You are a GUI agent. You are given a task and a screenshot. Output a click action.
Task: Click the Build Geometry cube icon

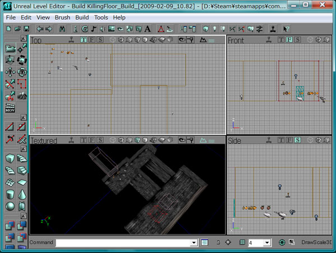pyautogui.click(x=206, y=29)
